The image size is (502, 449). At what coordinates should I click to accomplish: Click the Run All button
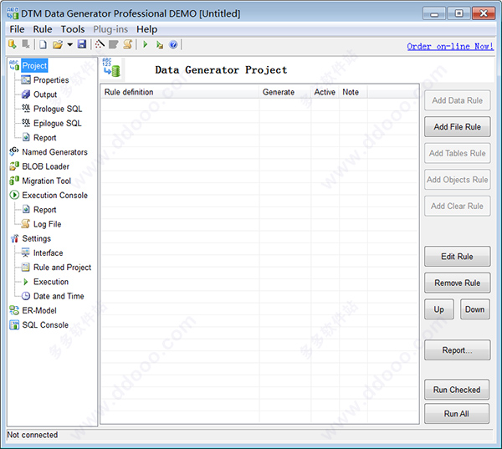457,414
